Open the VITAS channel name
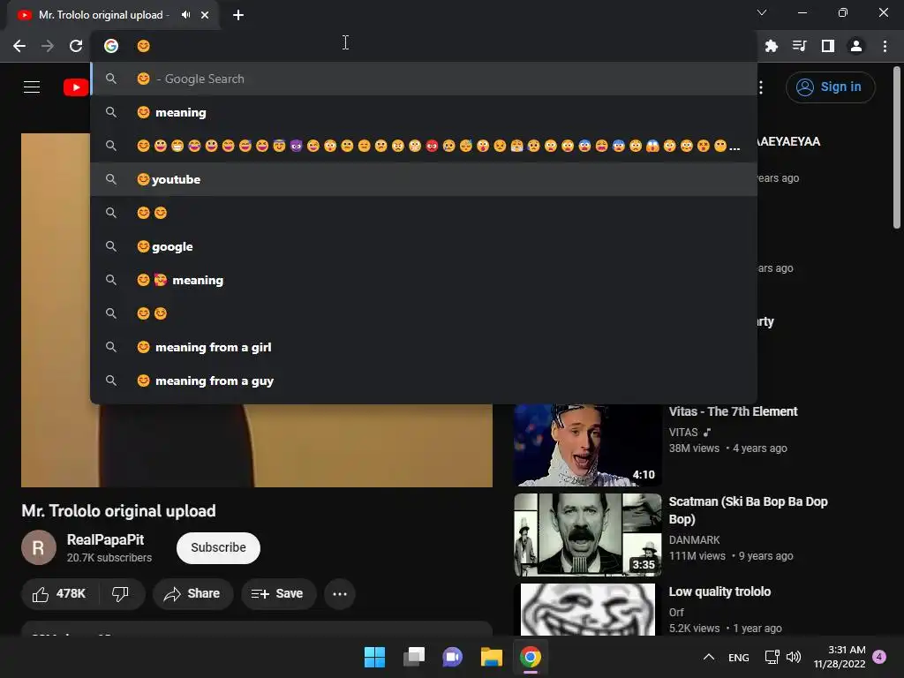 pos(683,433)
